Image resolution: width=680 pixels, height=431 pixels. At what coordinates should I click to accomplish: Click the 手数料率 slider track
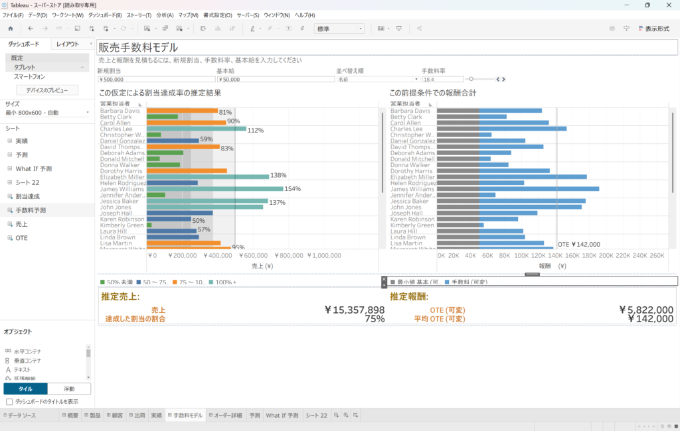480,79
